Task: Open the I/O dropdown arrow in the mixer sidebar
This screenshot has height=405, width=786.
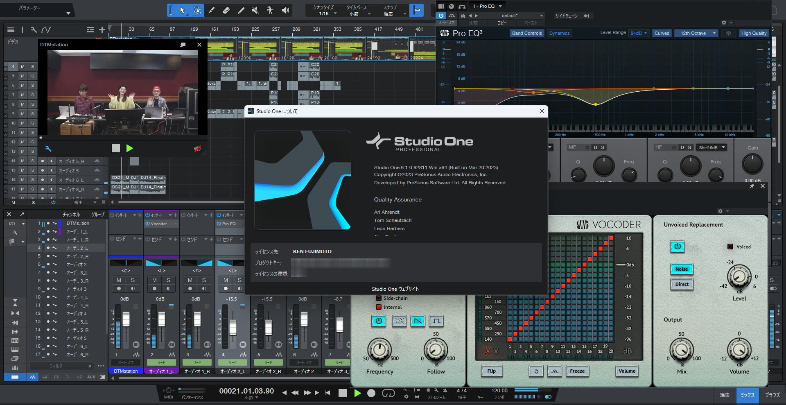Action: 23,224
